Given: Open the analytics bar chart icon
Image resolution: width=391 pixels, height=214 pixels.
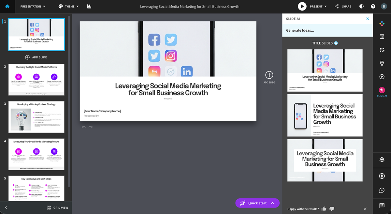Looking at the screenshot, I should coord(89,7).
